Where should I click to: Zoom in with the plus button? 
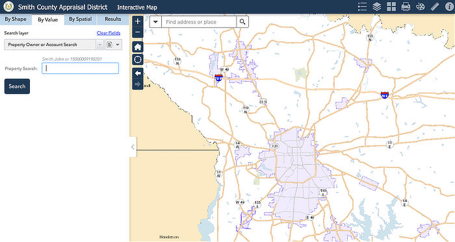click(138, 21)
